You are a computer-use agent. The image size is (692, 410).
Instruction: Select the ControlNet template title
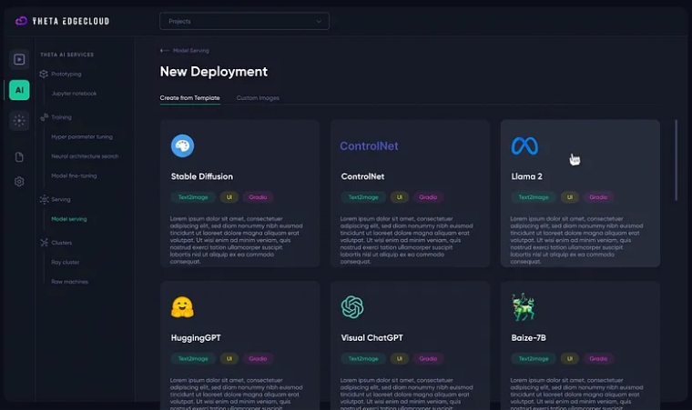(x=362, y=176)
